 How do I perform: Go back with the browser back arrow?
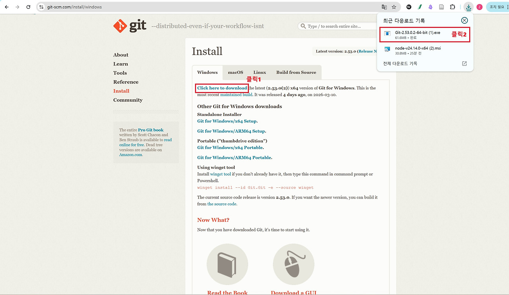point(7,7)
